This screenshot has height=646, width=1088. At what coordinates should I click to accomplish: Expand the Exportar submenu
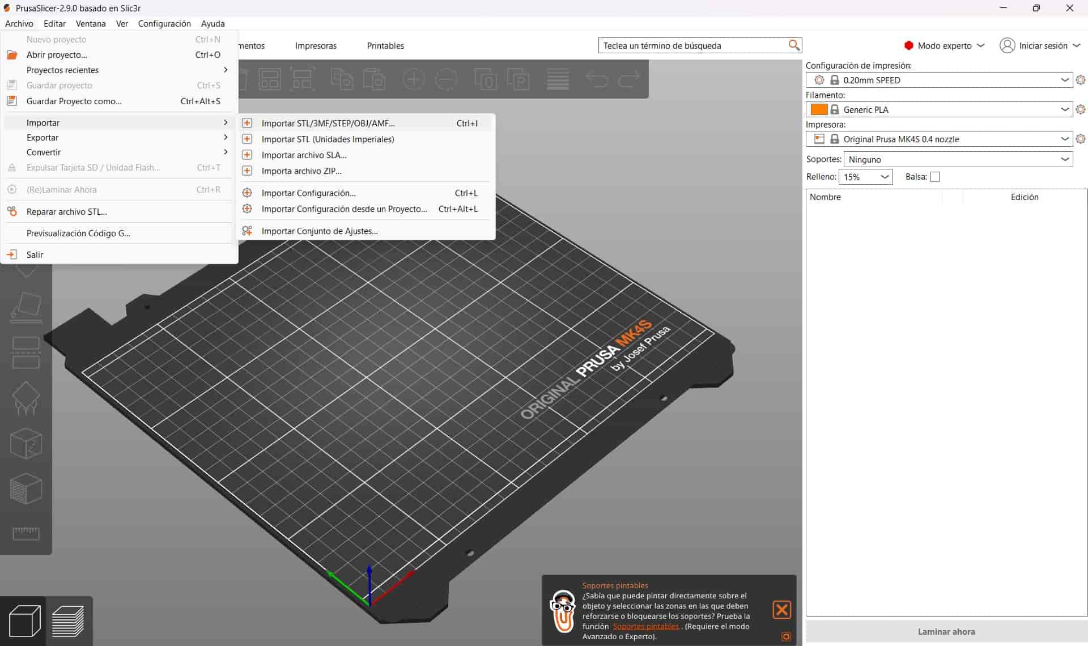118,137
